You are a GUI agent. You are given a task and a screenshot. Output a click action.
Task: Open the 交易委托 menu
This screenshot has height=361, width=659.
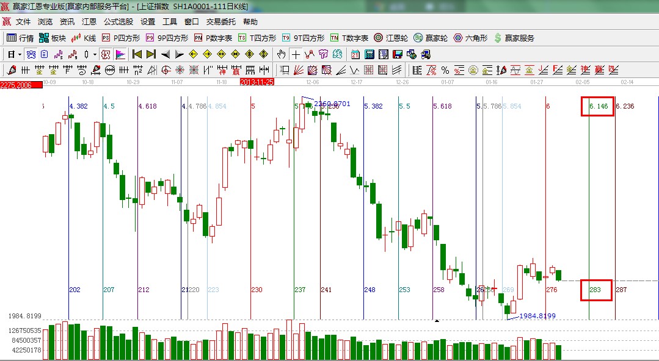[x=220, y=21]
